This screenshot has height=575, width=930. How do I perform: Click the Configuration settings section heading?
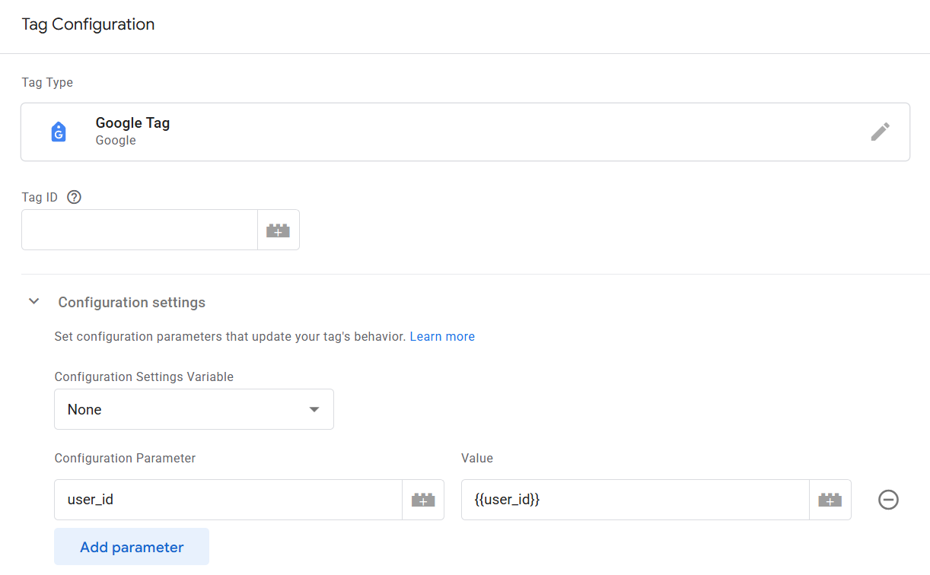132,302
